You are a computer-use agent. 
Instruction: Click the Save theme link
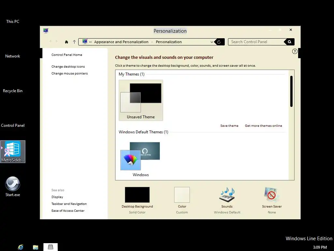point(229,126)
